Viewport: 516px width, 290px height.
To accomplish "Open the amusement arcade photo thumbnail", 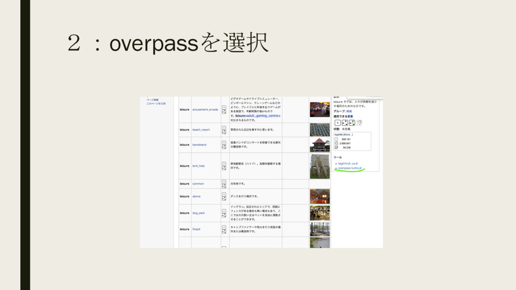I will 319,109.
